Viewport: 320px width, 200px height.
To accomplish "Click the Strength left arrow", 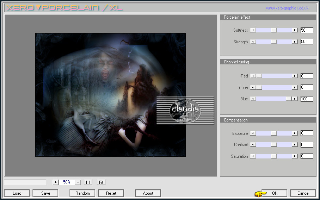I will [253, 42].
